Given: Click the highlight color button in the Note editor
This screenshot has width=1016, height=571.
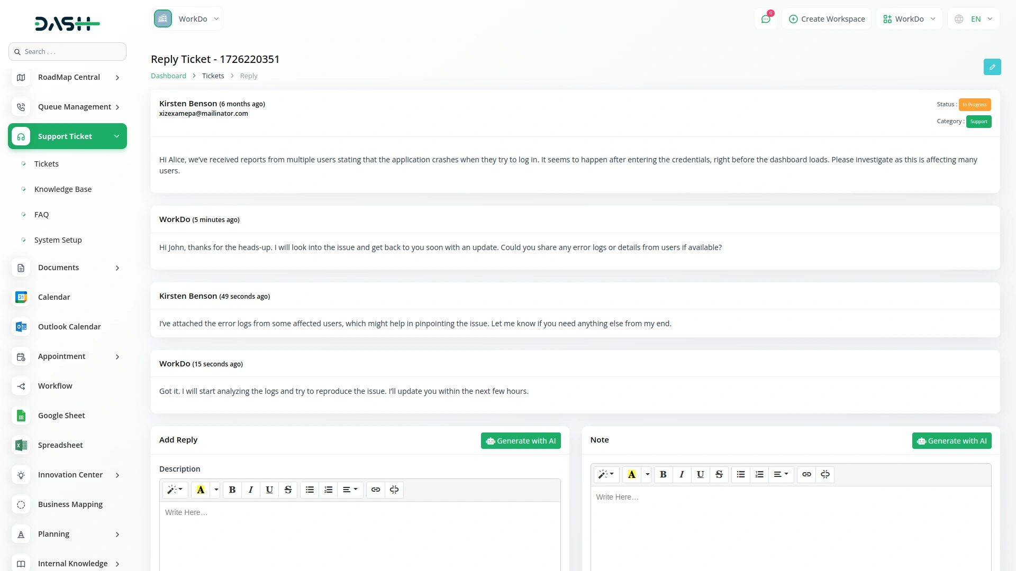Looking at the screenshot, I should click(x=631, y=474).
